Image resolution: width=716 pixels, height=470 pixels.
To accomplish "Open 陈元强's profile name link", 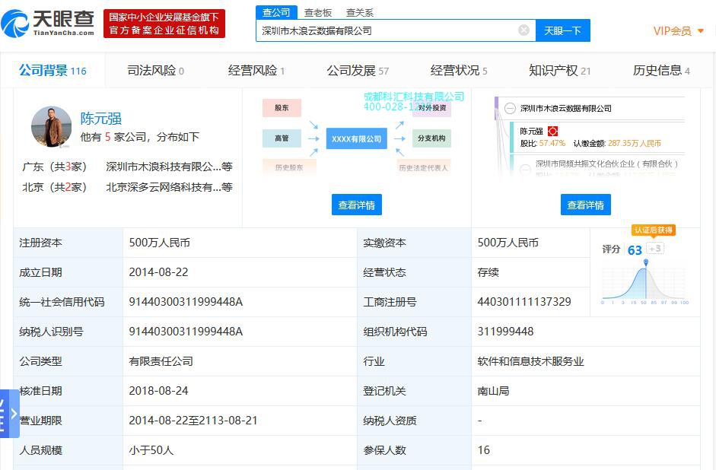I will [x=101, y=118].
